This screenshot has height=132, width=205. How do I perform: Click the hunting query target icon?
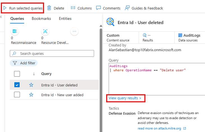point(110,22)
